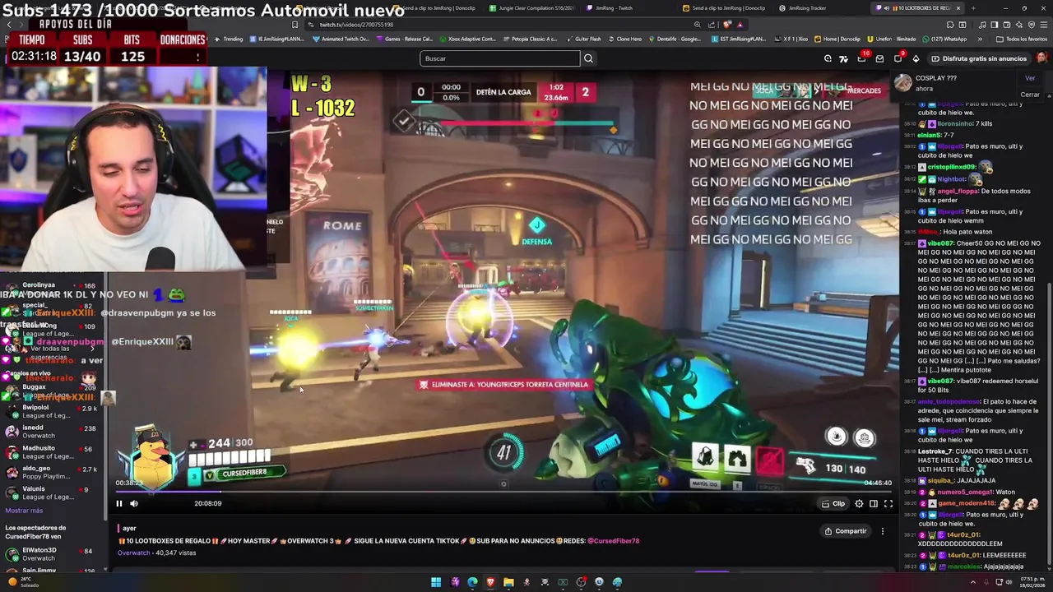Image resolution: width=1053 pixels, height=592 pixels.
Task: Click Mostrar más in sidebar
Action: point(24,511)
